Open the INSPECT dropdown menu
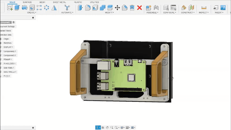Screen dimensions: 231x130 204,12
